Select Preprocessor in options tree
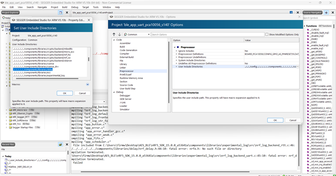Image resolution: width=336 pixels, height=176 pixels. coord(126,71)
